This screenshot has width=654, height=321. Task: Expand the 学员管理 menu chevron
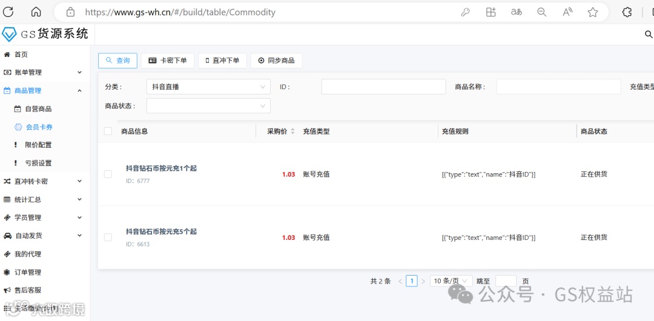pos(80,217)
